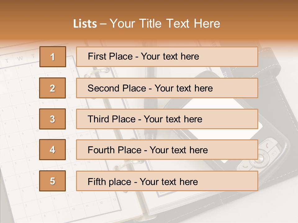Click the number 3 box
This screenshot has width=298, height=223.
52,119
